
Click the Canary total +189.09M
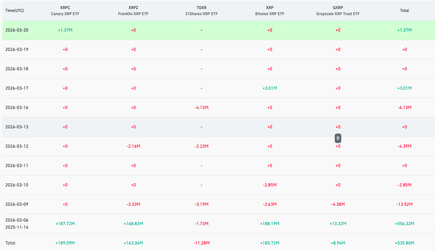tap(65, 243)
